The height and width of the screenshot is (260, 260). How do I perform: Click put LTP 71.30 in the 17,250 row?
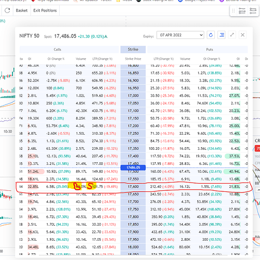tap(155, 134)
